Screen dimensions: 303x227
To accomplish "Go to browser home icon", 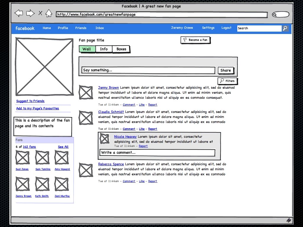I will [x=49, y=13].
